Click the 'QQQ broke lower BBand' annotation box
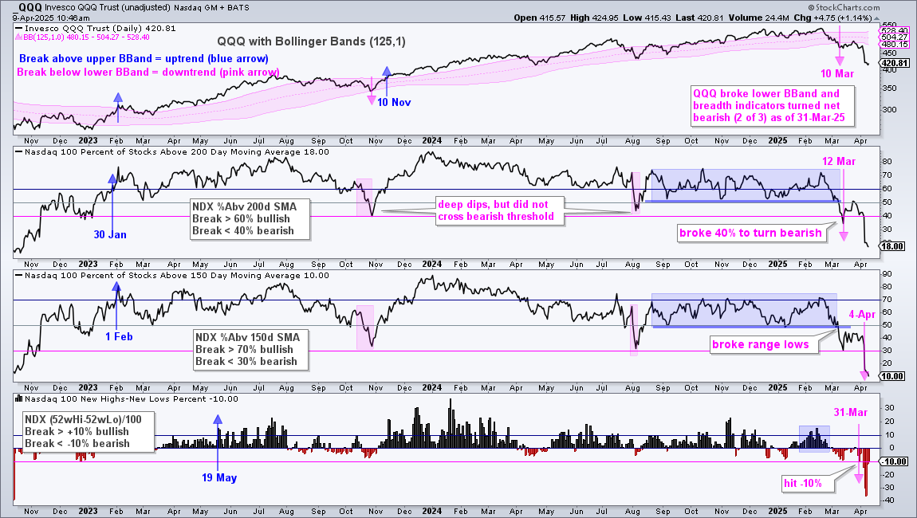The width and height of the screenshot is (917, 518). pyautogui.click(x=771, y=107)
